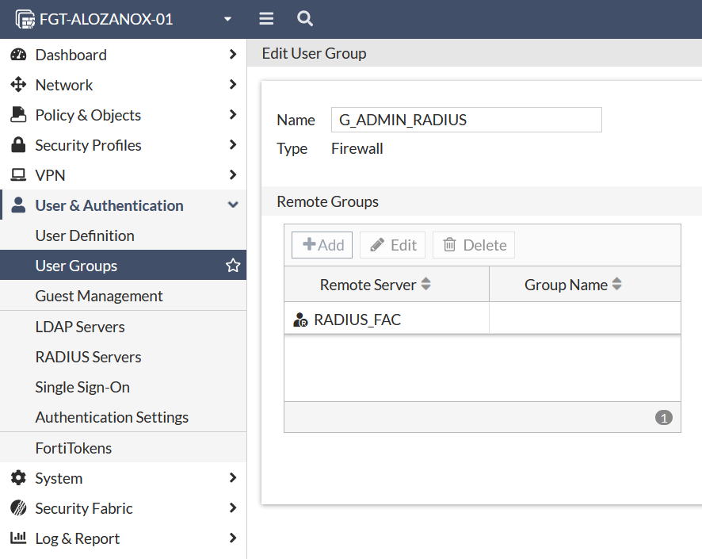This screenshot has width=702, height=559.
Task: Open the FGT-ALOZANOX-01 device dropdown
Action: 228,19
